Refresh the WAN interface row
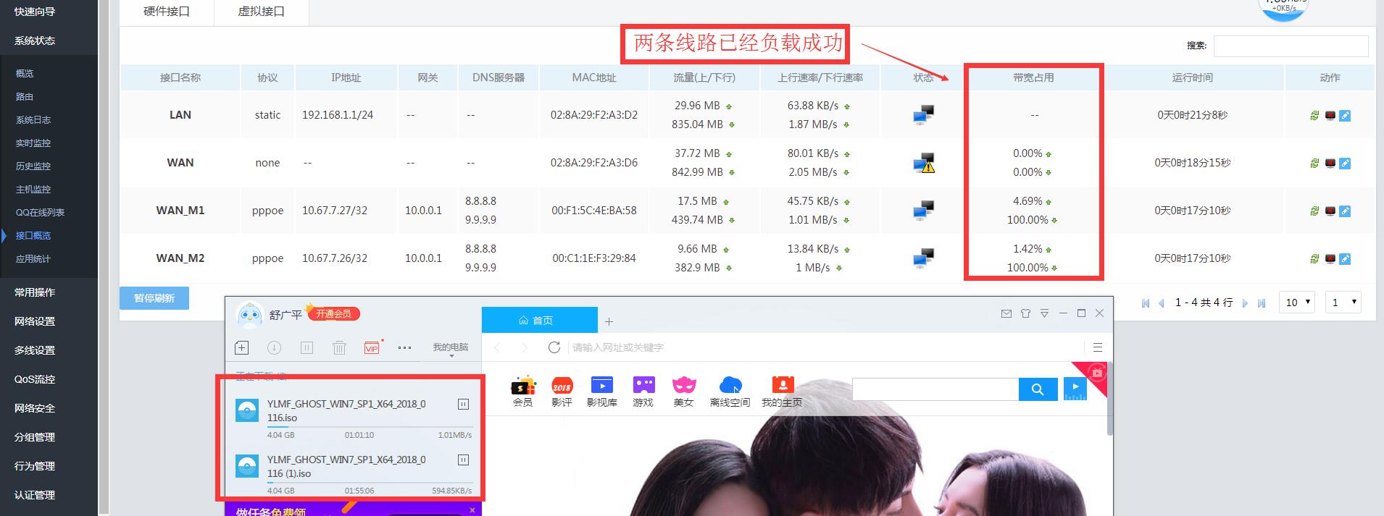1384x516 pixels. (x=1314, y=163)
